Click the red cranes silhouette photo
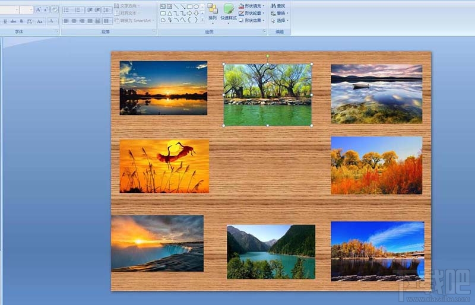This screenshot has height=305, width=475. tap(164, 166)
